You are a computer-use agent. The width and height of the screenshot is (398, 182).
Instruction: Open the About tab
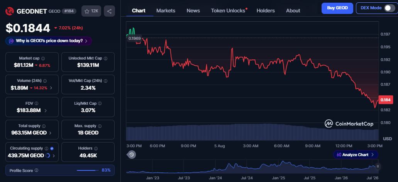(293, 11)
